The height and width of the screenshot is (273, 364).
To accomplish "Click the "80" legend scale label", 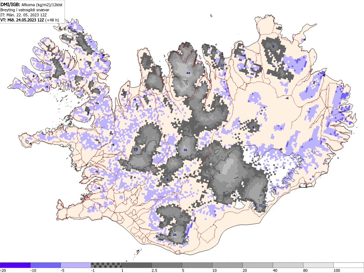I will (x=306, y=271).
